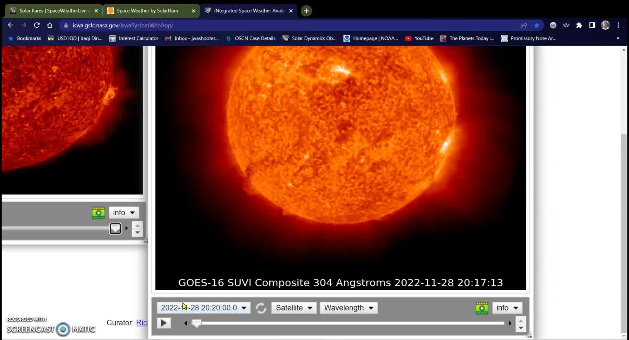Open the info dropdown in SUVI panel

click(x=507, y=308)
